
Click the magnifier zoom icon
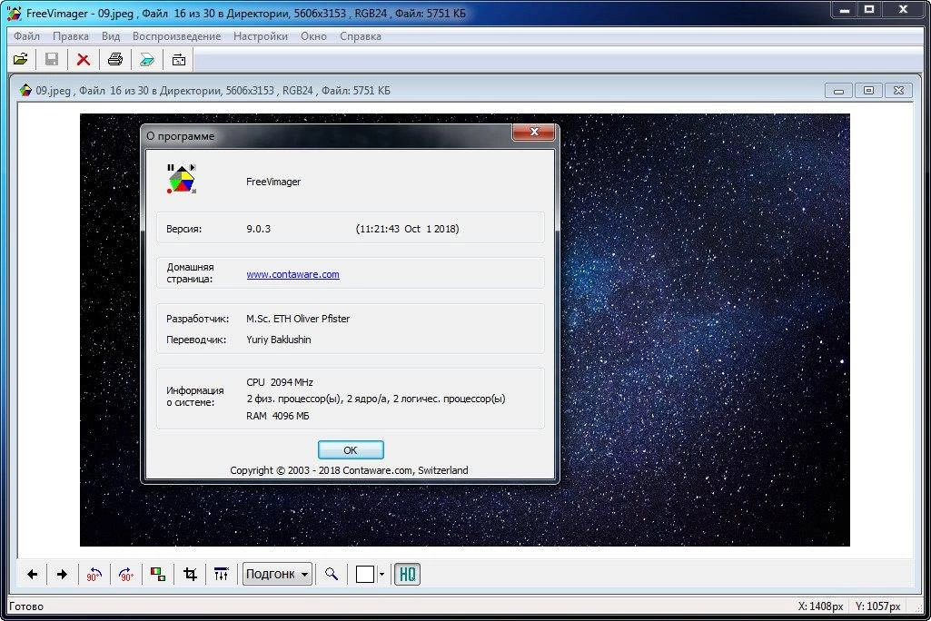[332, 574]
